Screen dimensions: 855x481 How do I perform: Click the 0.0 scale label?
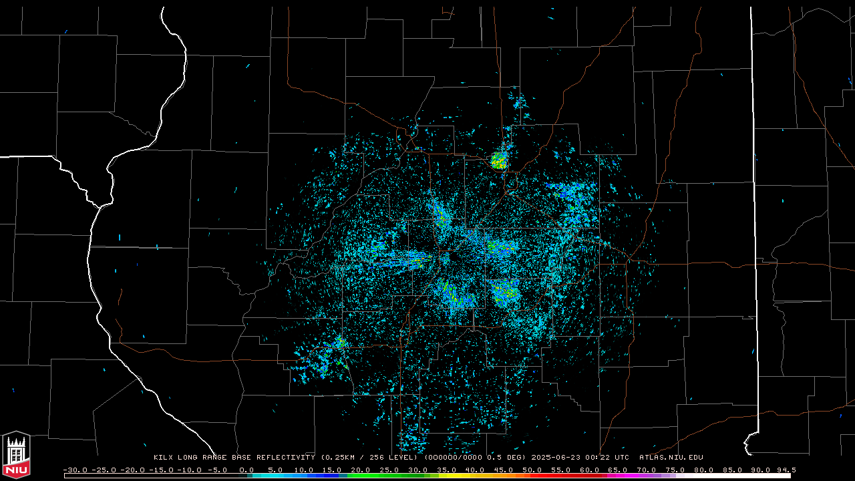click(x=246, y=470)
